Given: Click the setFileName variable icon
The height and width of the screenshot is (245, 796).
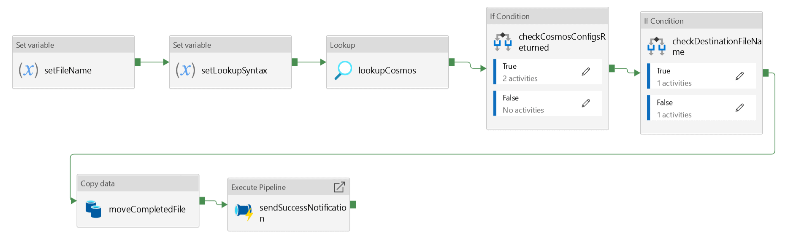Looking at the screenshot, I should 28,70.
